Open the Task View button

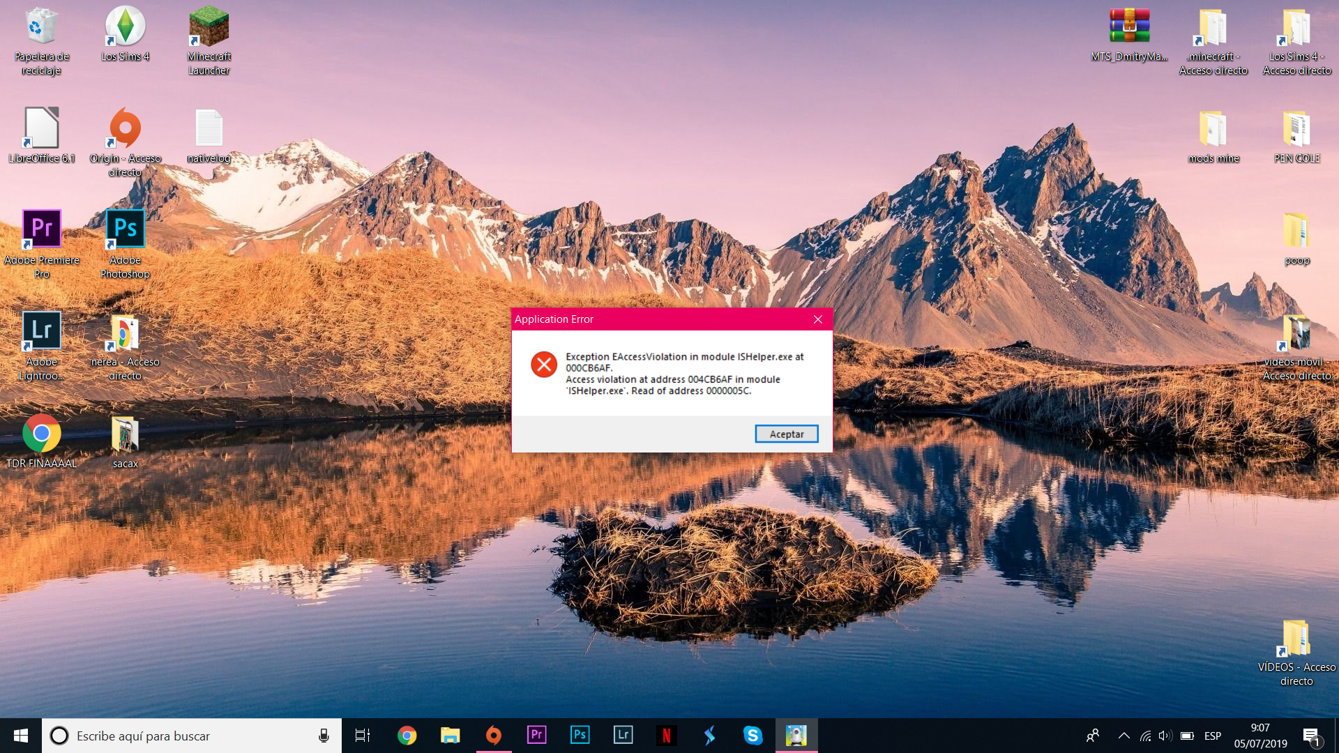[363, 736]
